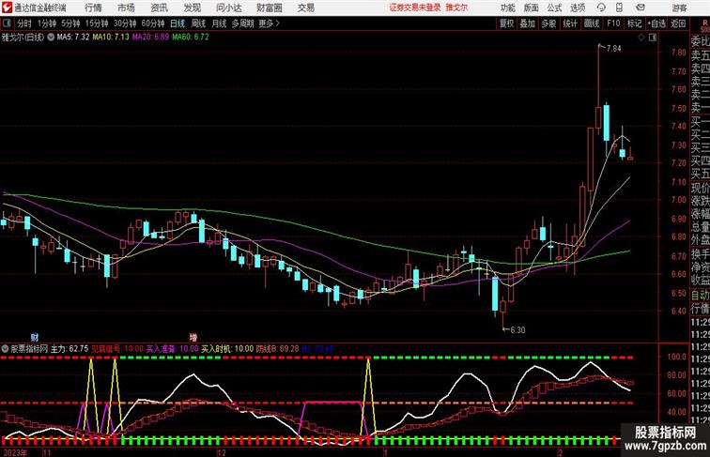The image size is (710, 457).
Task: Open the 功能 menu
Action: click(x=507, y=8)
